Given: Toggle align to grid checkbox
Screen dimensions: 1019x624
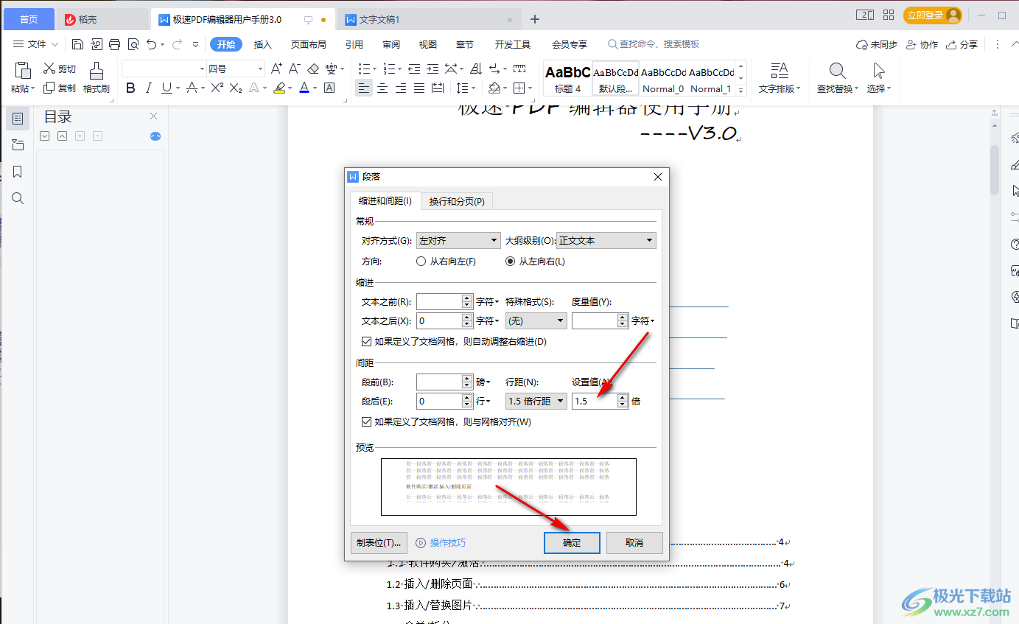Looking at the screenshot, I should pyautogui.click(x=366, y=422).
